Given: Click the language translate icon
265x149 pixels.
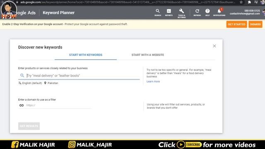Looking at the screenshot, I should pyautogui.click(x=20, y=83).
